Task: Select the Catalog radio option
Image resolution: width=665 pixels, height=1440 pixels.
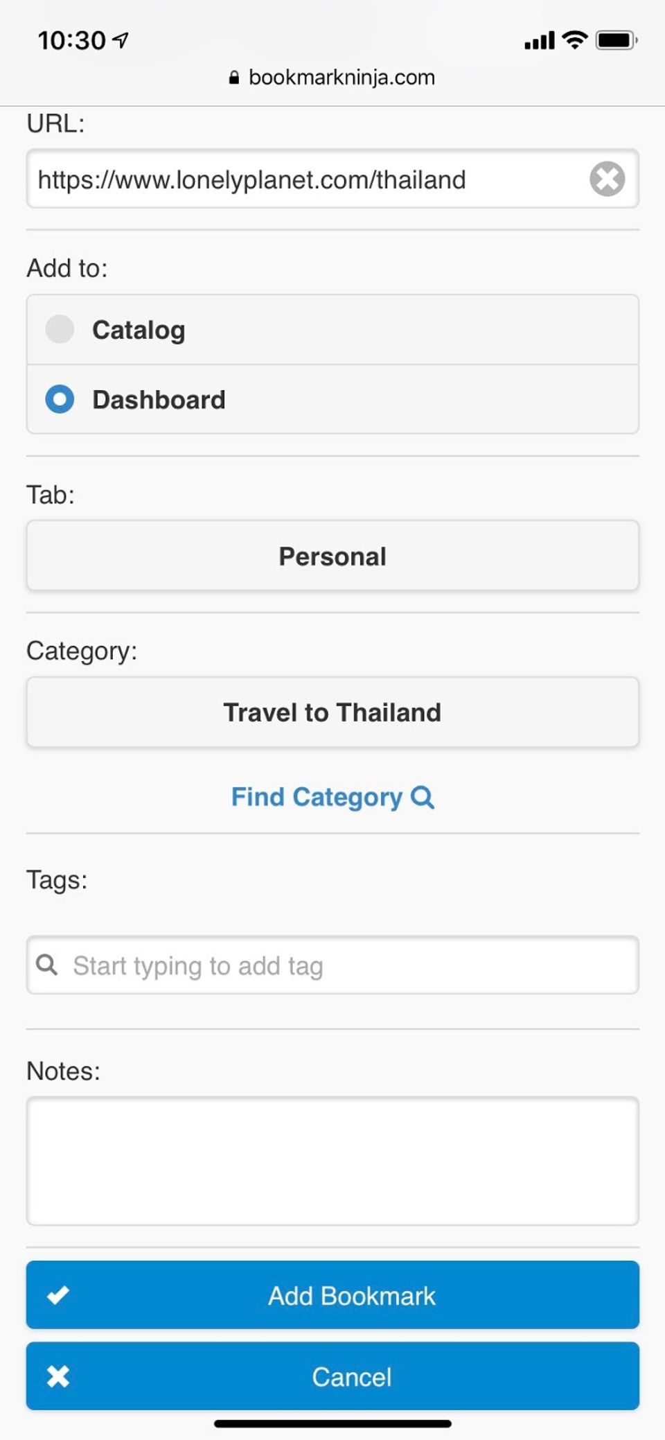Action: [x=60, y=329]
